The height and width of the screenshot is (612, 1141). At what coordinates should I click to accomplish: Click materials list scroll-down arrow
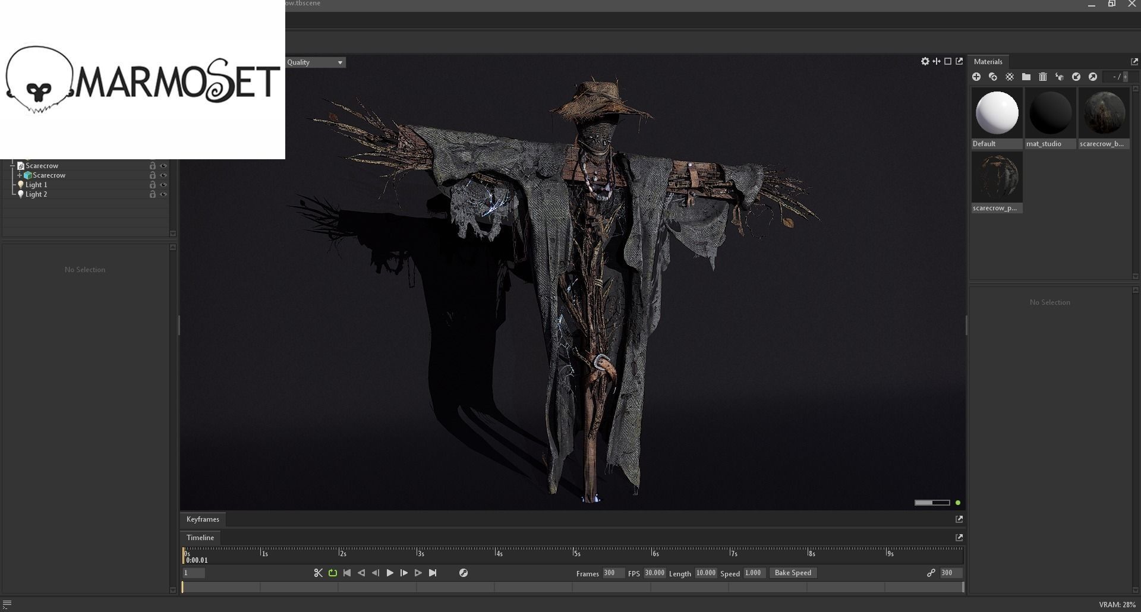[1136, 276]
